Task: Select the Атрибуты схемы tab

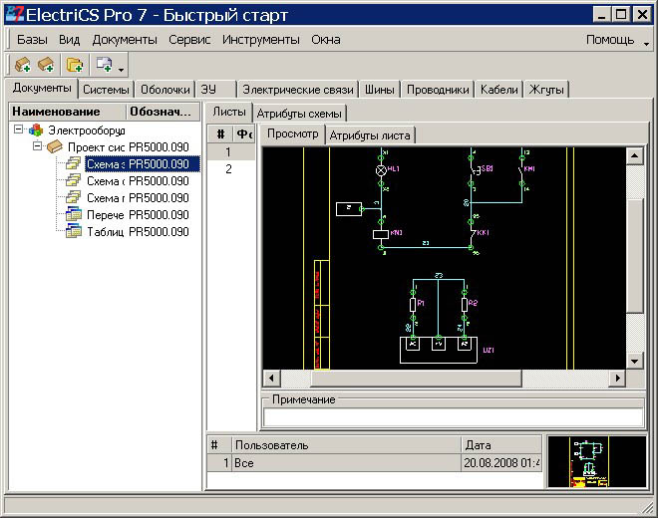Action: pyautogui.click(x=299, y=114)
